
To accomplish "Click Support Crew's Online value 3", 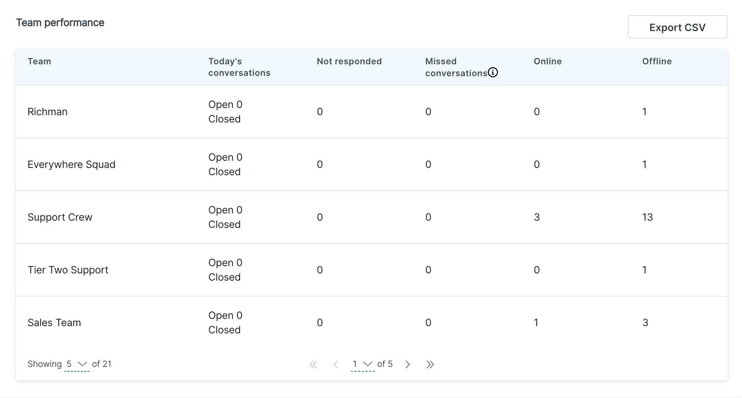I will tap(537, 217).
